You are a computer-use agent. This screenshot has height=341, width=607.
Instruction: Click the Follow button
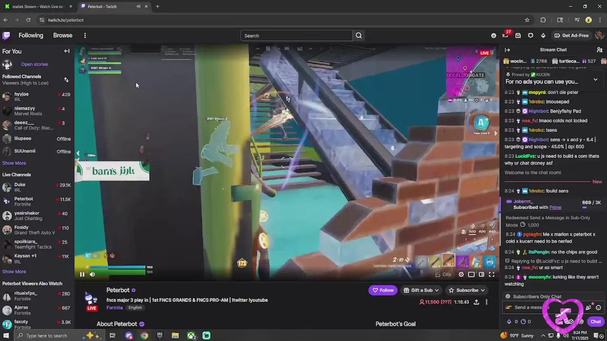point(383,290)
